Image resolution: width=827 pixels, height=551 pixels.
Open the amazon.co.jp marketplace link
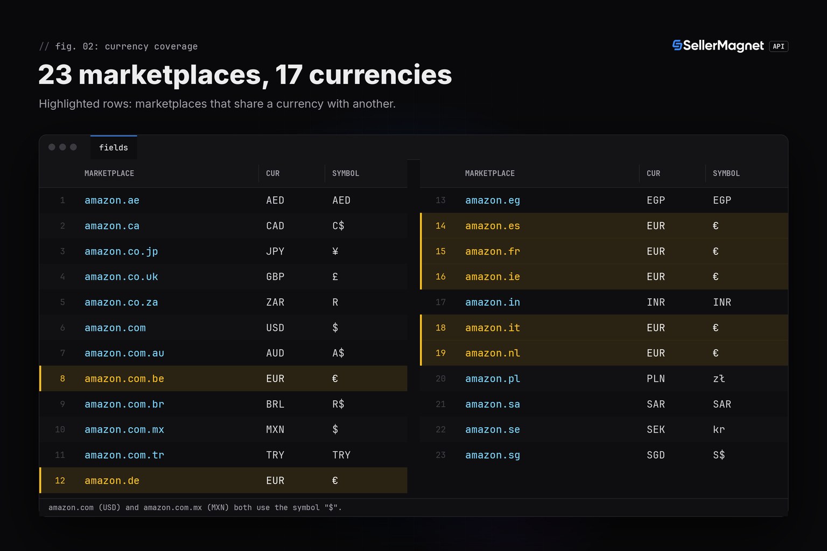[x=121, y=251]
